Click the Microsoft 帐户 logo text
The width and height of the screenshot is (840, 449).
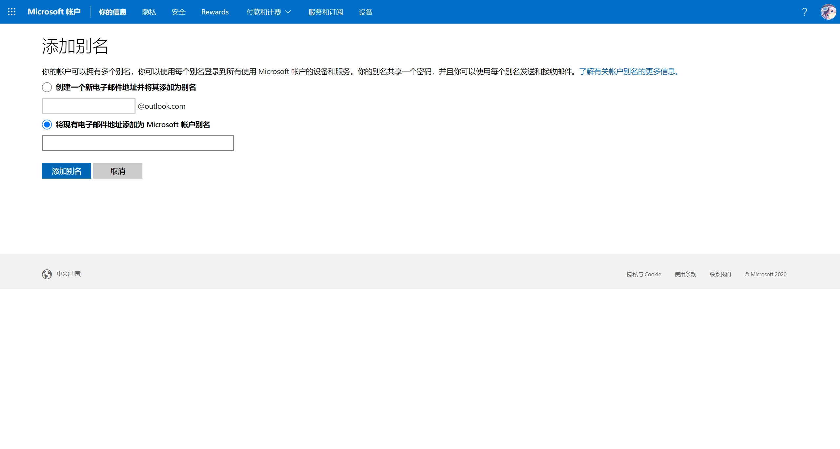tap(54, 12)
